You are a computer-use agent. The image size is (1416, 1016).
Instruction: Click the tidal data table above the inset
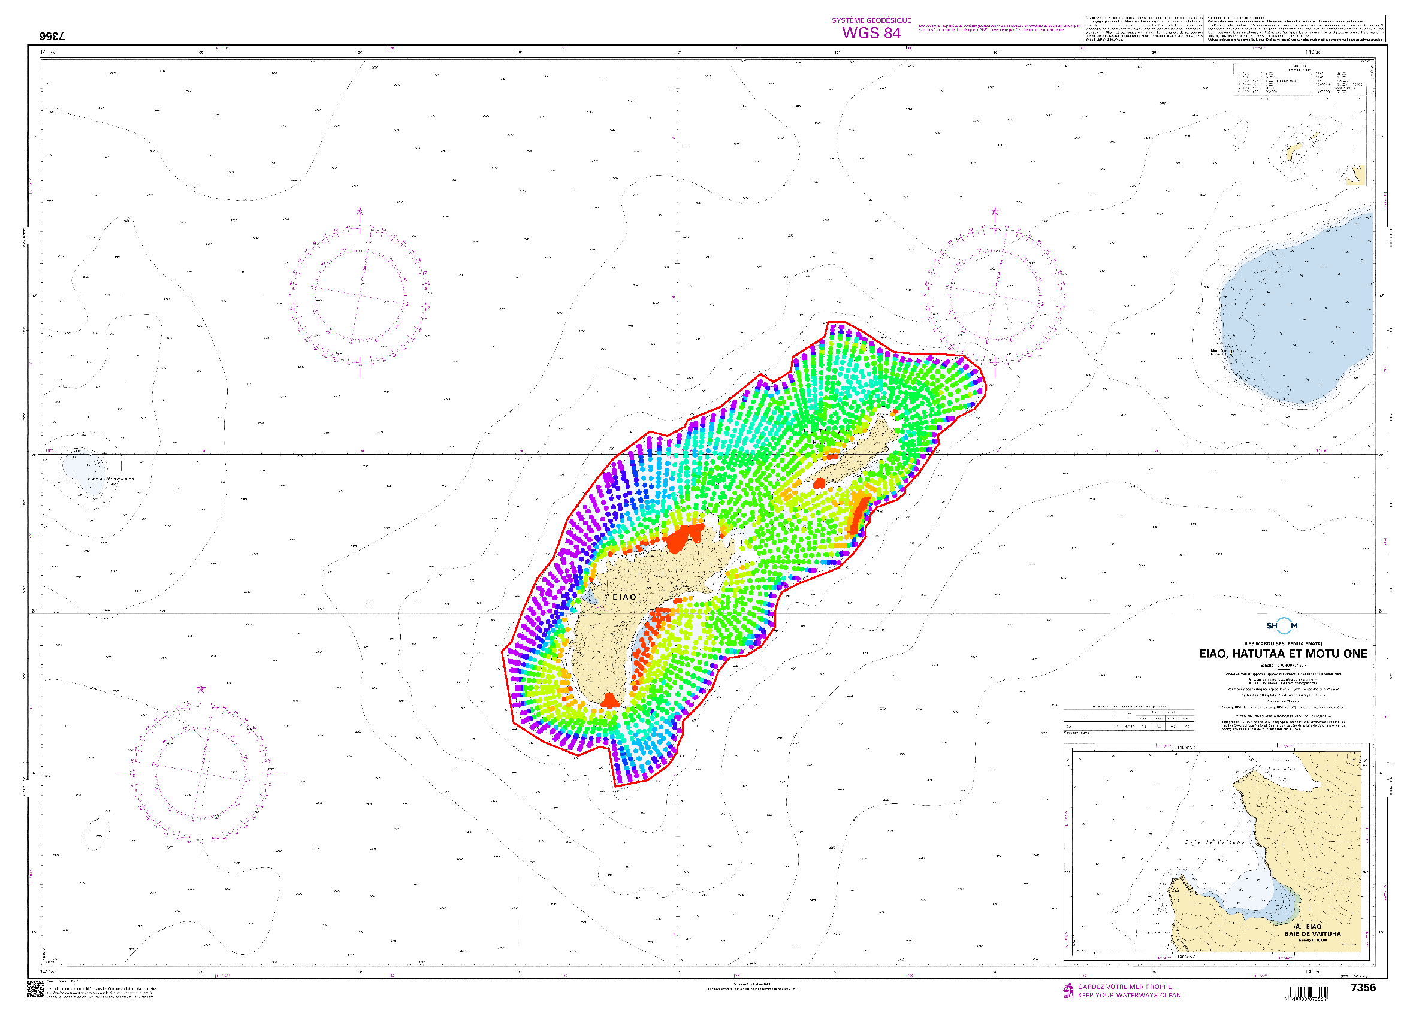1128,719
